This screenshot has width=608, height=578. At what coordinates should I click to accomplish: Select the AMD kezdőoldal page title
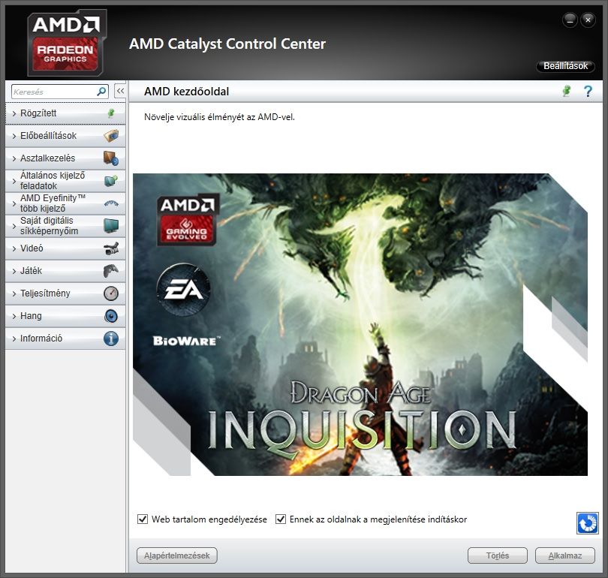186,92
